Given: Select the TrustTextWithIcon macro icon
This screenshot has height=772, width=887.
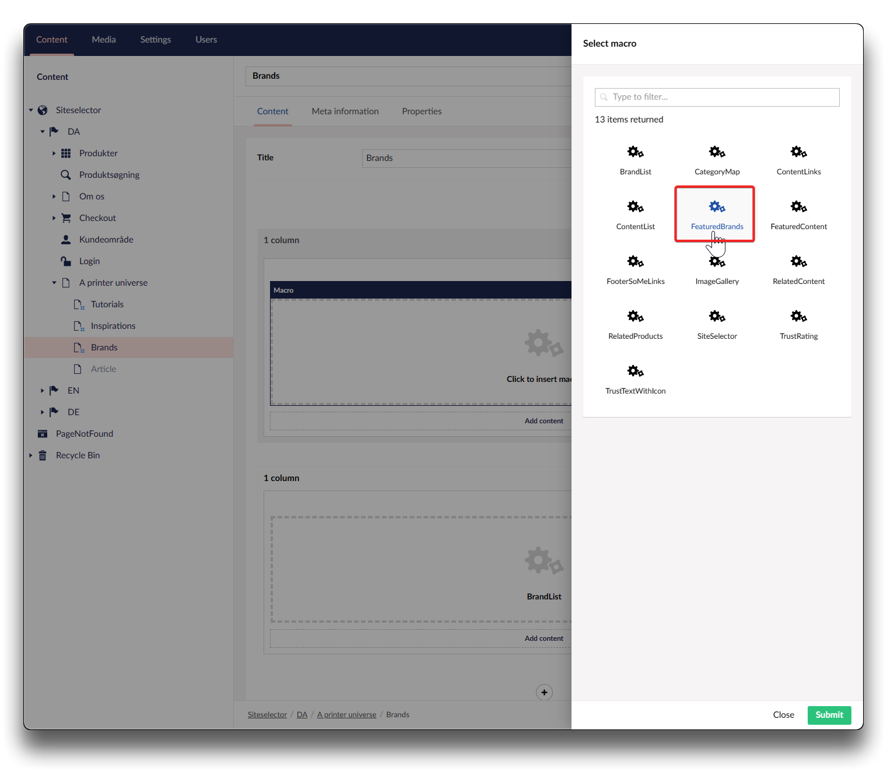Looking at the screenshot, I should [x=635, y=372].
